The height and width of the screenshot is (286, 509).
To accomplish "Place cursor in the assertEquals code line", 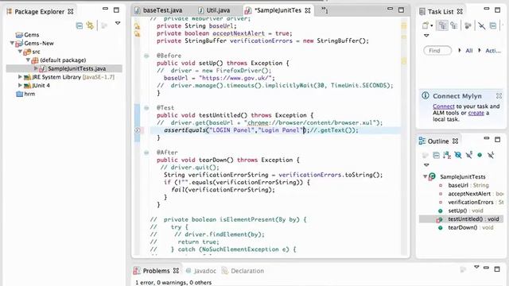I will [261, 130].
